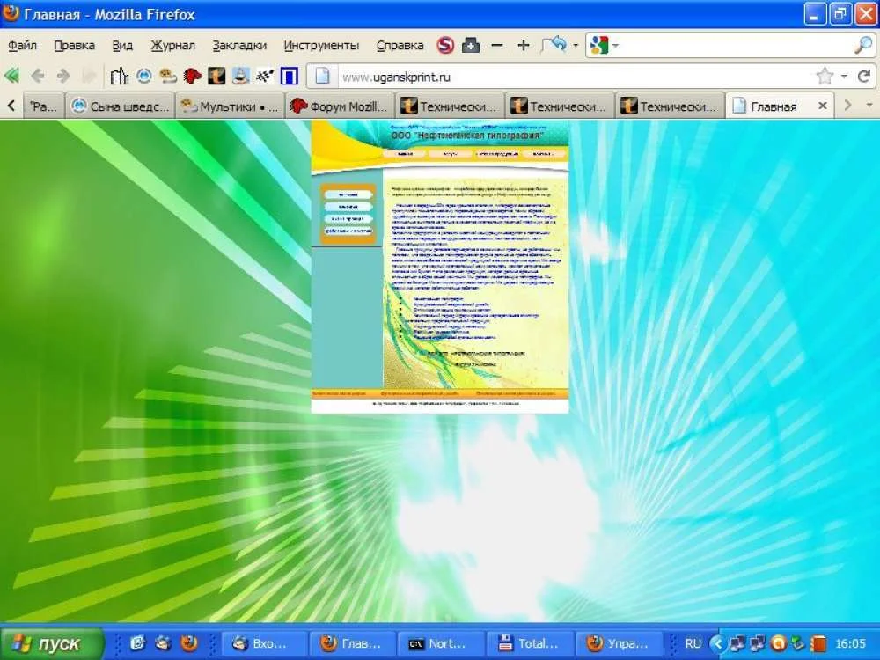The image size is (880, 660).
Task: Click the red S icon in menu bar
Action: 445,45
